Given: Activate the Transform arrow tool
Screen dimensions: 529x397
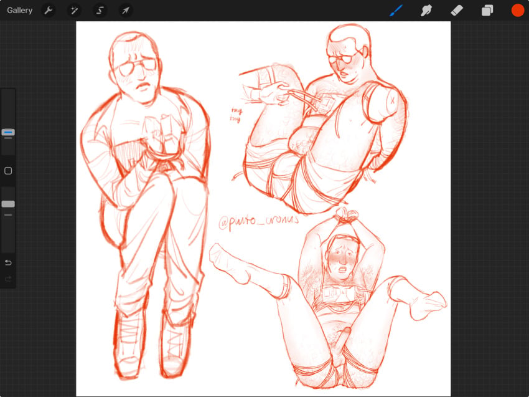Looking at the screenshot, I should 126,11.
